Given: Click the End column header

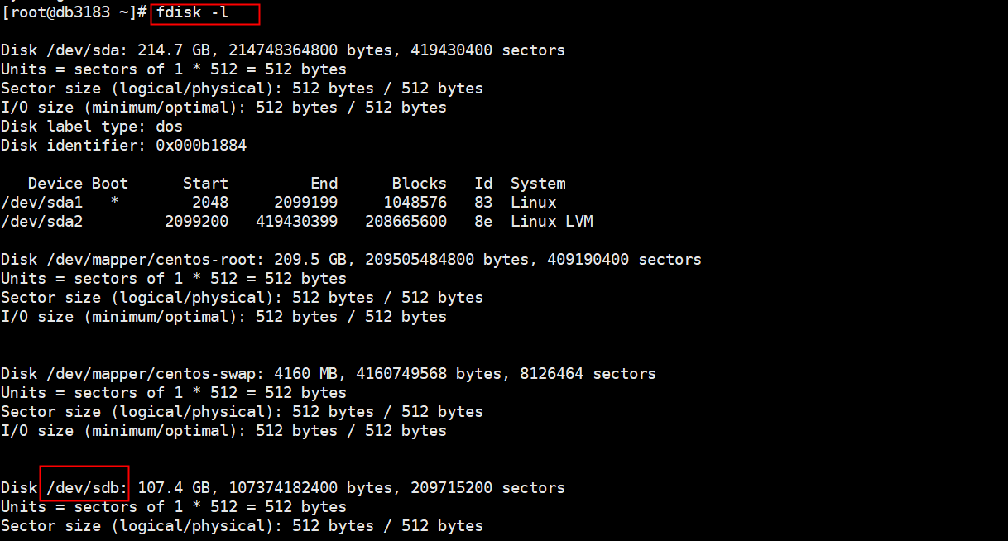Looking at the screenshot, I should pos(324,184).
